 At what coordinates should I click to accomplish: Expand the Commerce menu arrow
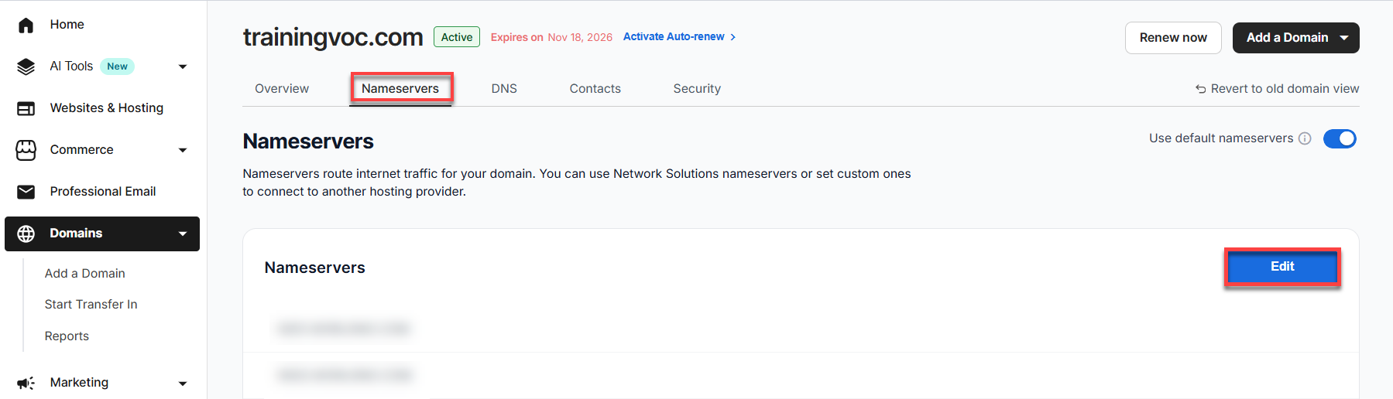tap(183, 150)
